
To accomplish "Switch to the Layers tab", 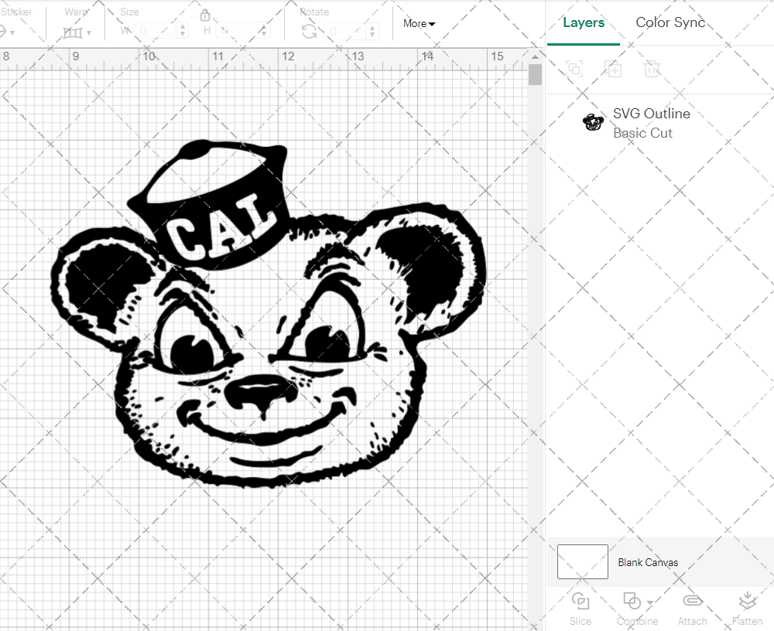I will [x=584, y=22].
